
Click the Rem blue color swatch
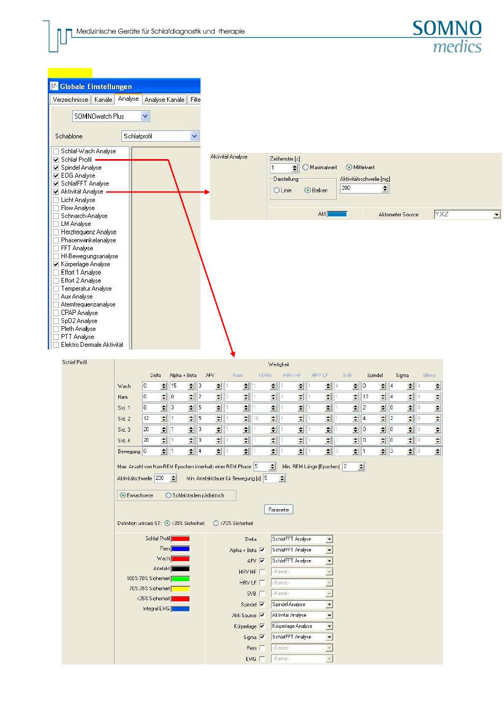pos(180,549)
